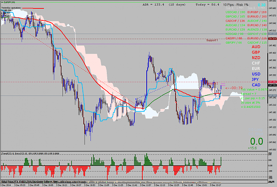Select the AUDCHF / 140 pair label
This screenshot has width=277, height=187.
[257, 21]
